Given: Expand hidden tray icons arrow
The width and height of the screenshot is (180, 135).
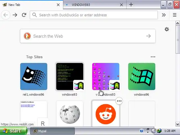Looking at the screenshot, I should click(x=154, y=131).
